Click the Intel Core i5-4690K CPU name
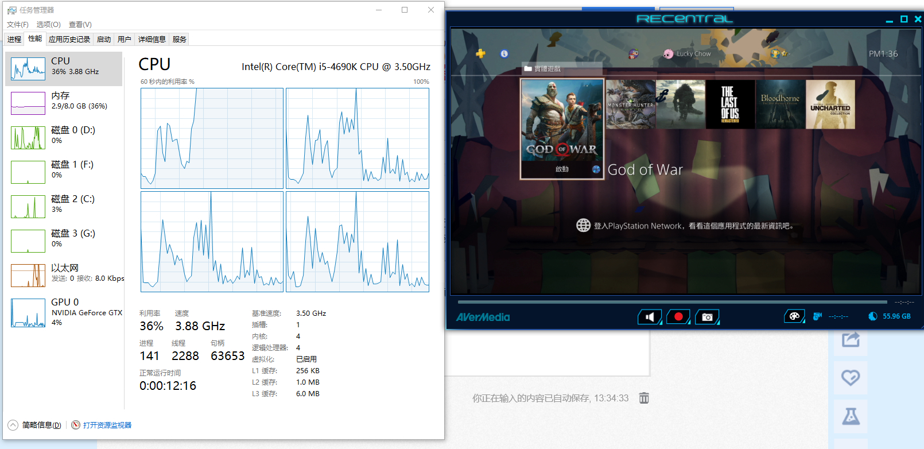924x449 pixels. coord(336,67)
